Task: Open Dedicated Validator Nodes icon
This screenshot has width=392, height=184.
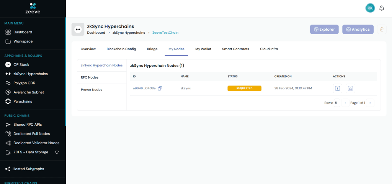Action: pos(8,143)
